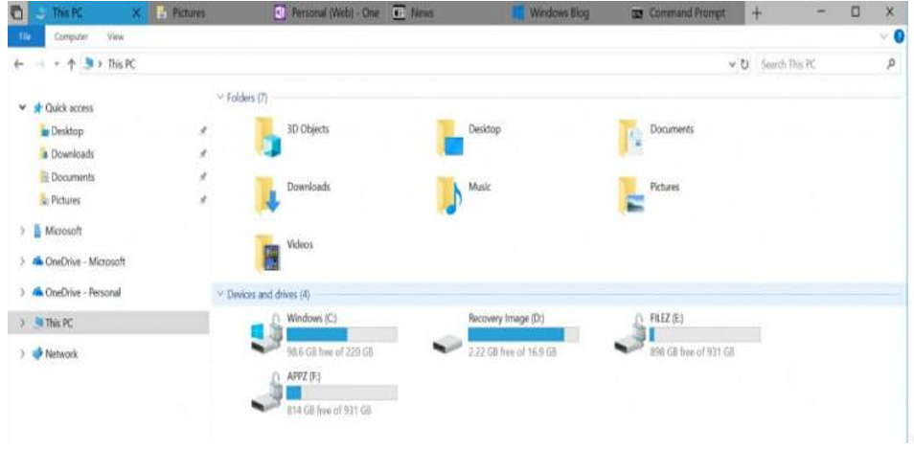This screenshot has height=472, width=914.
Task: Click the Help question mark icon
Action: pos(899,36)
